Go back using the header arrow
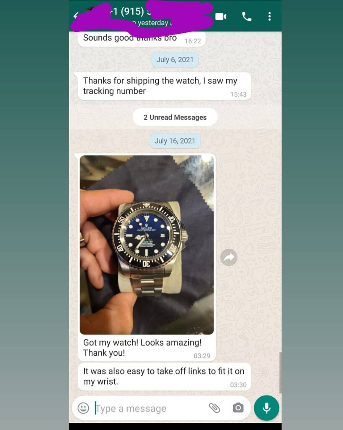 pyautogui.click(x=76, y=16)
